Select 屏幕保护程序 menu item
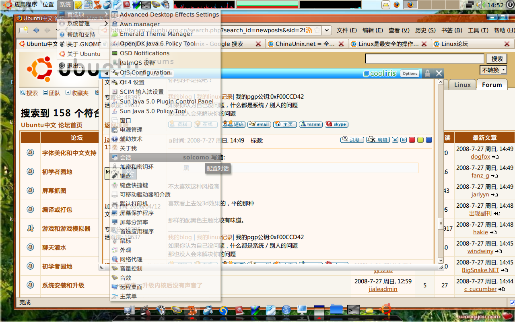The width and height of the screenshot is (515, 322). pyautogui.click(x=165, y=213)
